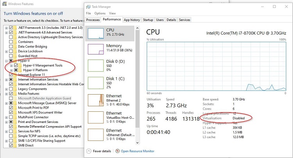Screen dimensions: 293x158
Task: Click the sidebar scrollbar thumb
Action: click(x=138, y=79)
